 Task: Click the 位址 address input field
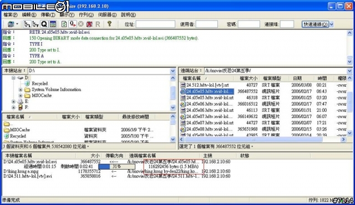coord(155,24)
